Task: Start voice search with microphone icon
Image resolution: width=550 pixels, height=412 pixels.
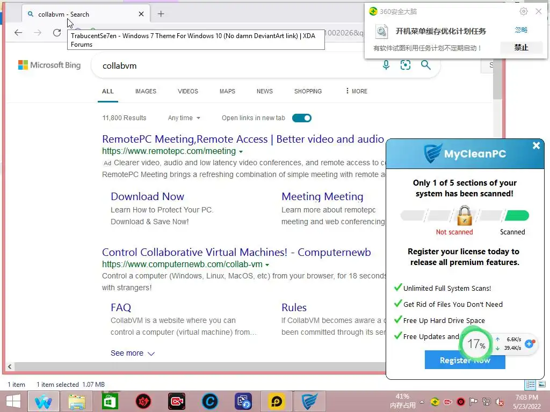Action: (386, 65)
